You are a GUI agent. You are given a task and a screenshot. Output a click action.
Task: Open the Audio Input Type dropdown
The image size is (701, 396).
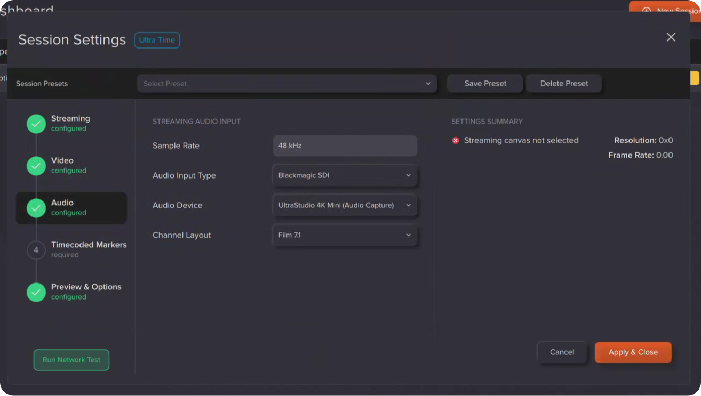point(345,175)
